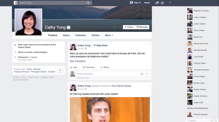Click the search magnifier icon in top bar

[x=88, y=3]
